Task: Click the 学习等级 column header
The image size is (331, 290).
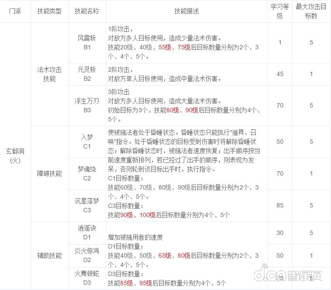Action: coord(280,11)
